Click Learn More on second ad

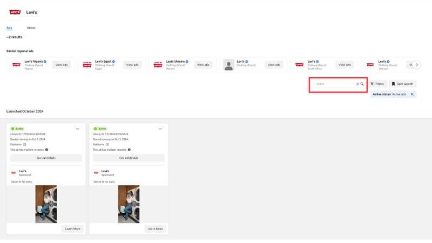[x=156, y=228]
